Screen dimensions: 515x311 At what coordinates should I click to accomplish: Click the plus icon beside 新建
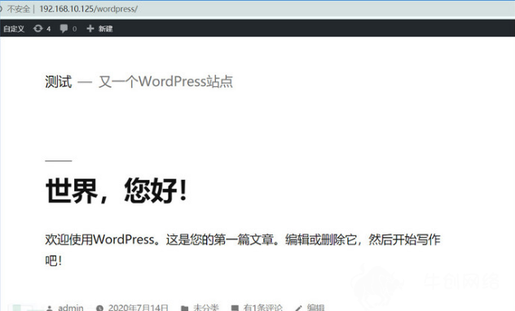point(90,28)
